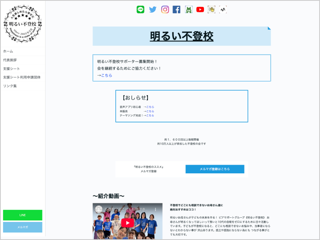Open the YouTube channel icon

tap(200, 9)
